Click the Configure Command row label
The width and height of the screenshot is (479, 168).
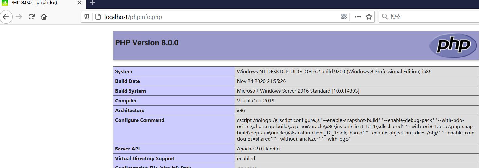point(140,120)
